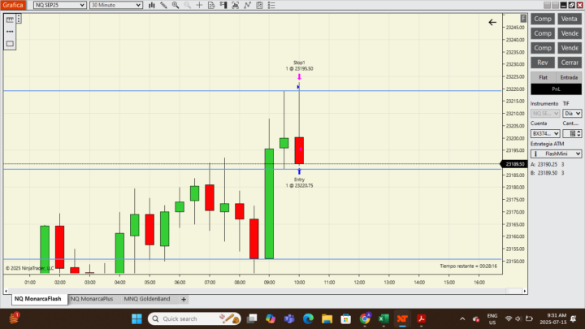Open the strategies icon in toolbar
This screenshot has width=585, height=329.
point(260,5)
